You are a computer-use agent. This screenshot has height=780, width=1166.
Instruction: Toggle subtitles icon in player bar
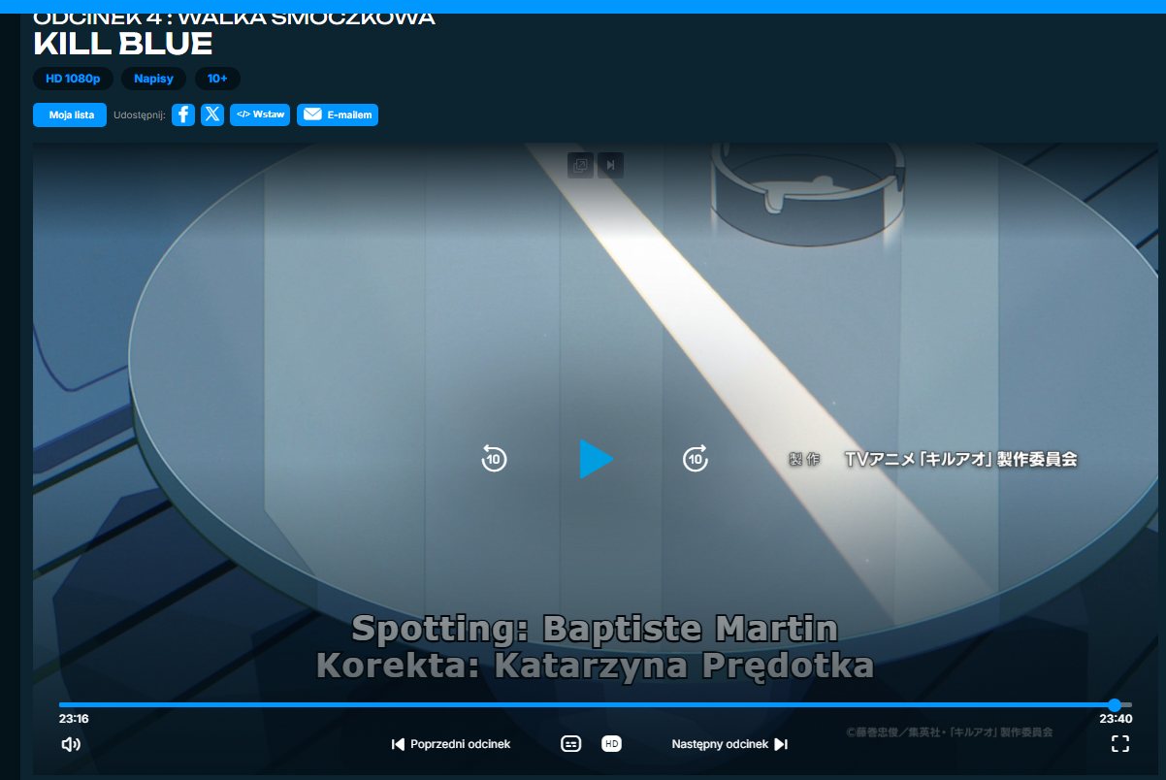pyautogui.click(x=571, y=744)
